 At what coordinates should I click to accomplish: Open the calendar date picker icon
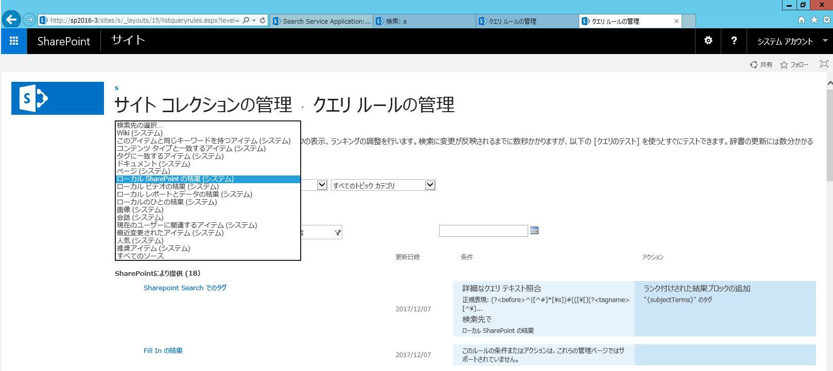[x=534, y=231]
